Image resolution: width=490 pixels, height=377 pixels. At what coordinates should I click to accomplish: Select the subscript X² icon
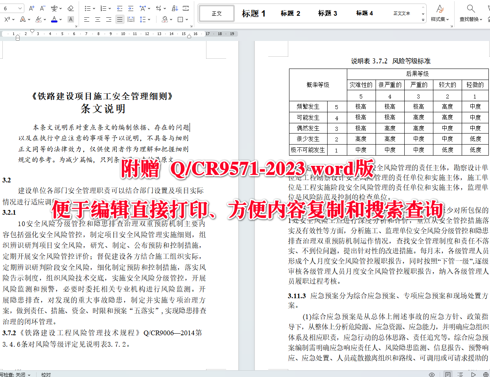[7, 19]
